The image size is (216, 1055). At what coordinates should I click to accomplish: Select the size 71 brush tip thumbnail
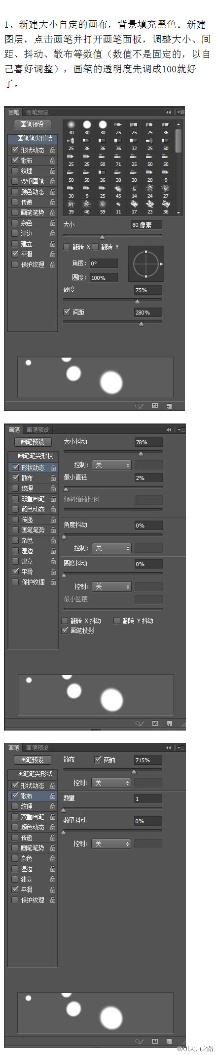click(x=118, y=157)
